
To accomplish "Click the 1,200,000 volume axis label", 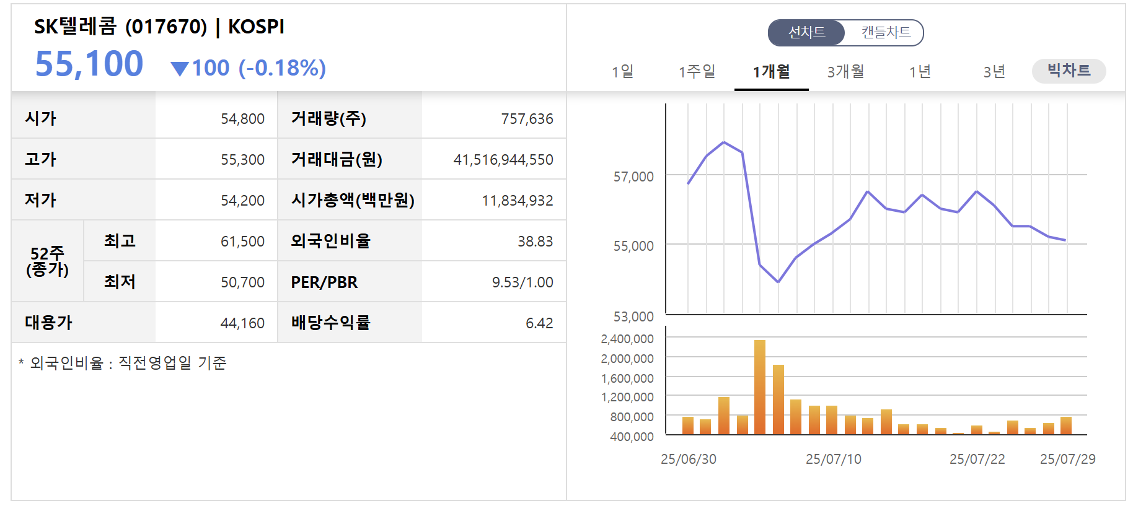I will click(x=627, y=397).
